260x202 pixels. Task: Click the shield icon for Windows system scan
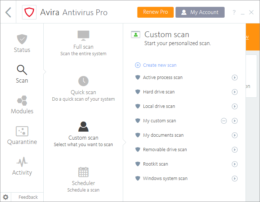coord(138,178)
